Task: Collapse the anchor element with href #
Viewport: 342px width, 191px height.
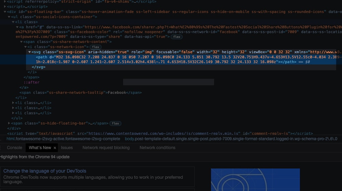Action: point(17,27)
